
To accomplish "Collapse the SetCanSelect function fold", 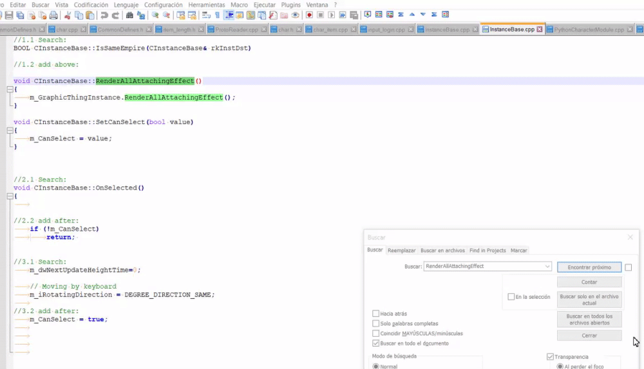I will (10, 130).
